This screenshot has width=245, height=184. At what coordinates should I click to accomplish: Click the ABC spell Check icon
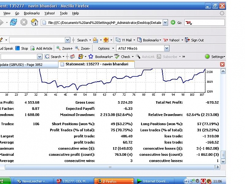tap(117, 56)
